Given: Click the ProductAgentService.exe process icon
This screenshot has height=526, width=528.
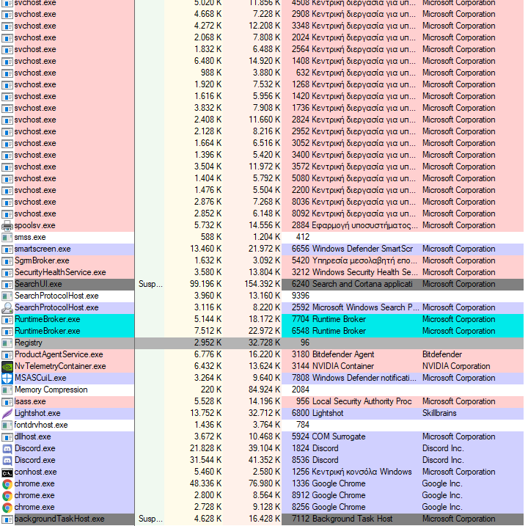Looking at the screenshot, I should 7,355.
